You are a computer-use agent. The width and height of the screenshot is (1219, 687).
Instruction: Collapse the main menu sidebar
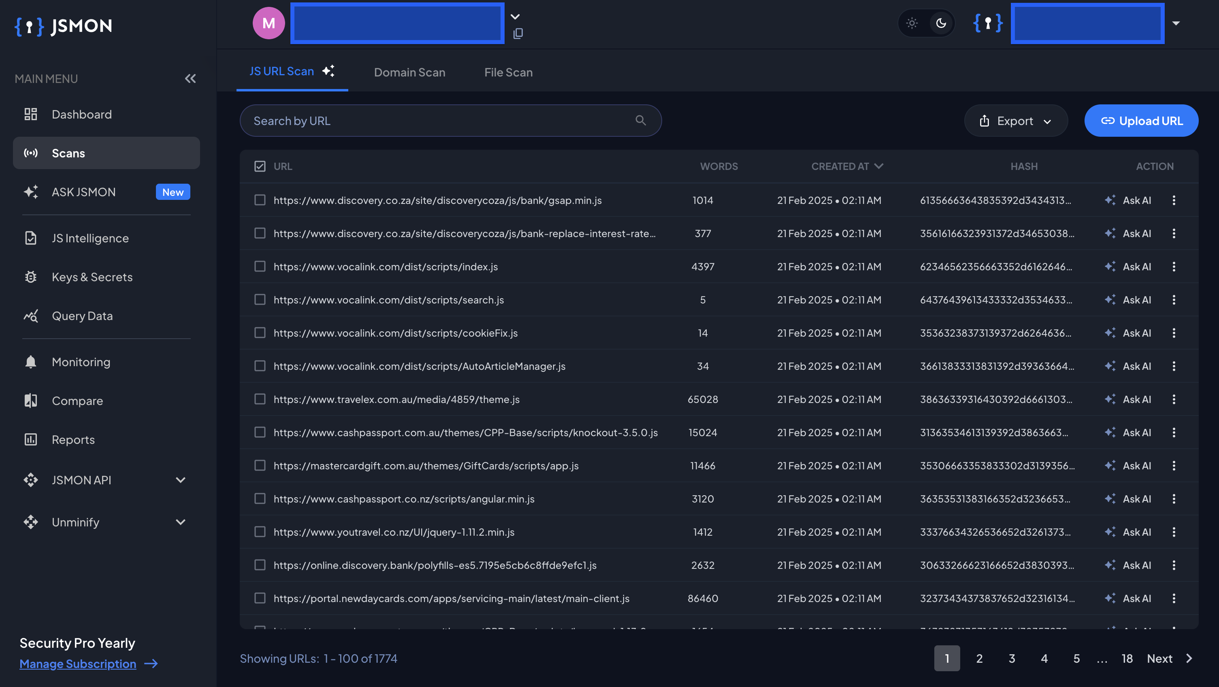point(190,78)
